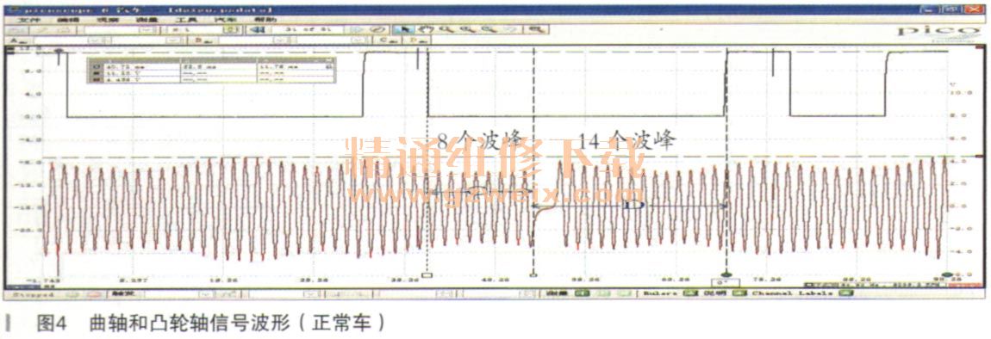Click the pico logo

[x=936, y=32]
